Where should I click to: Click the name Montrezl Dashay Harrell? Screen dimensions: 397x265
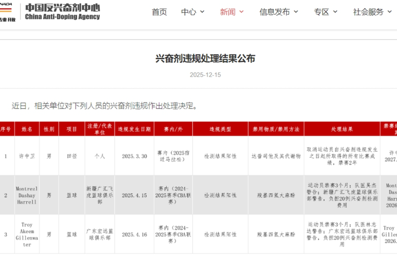point(26,194)
